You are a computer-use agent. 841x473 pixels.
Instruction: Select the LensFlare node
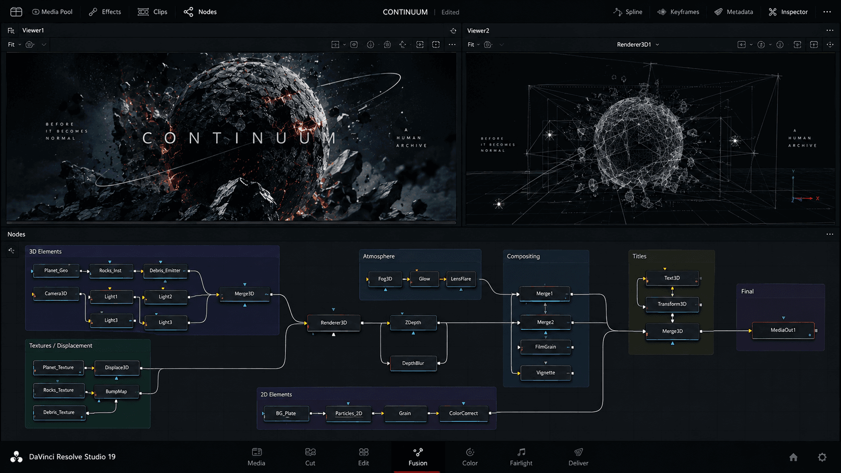click(x=461, y=279)
